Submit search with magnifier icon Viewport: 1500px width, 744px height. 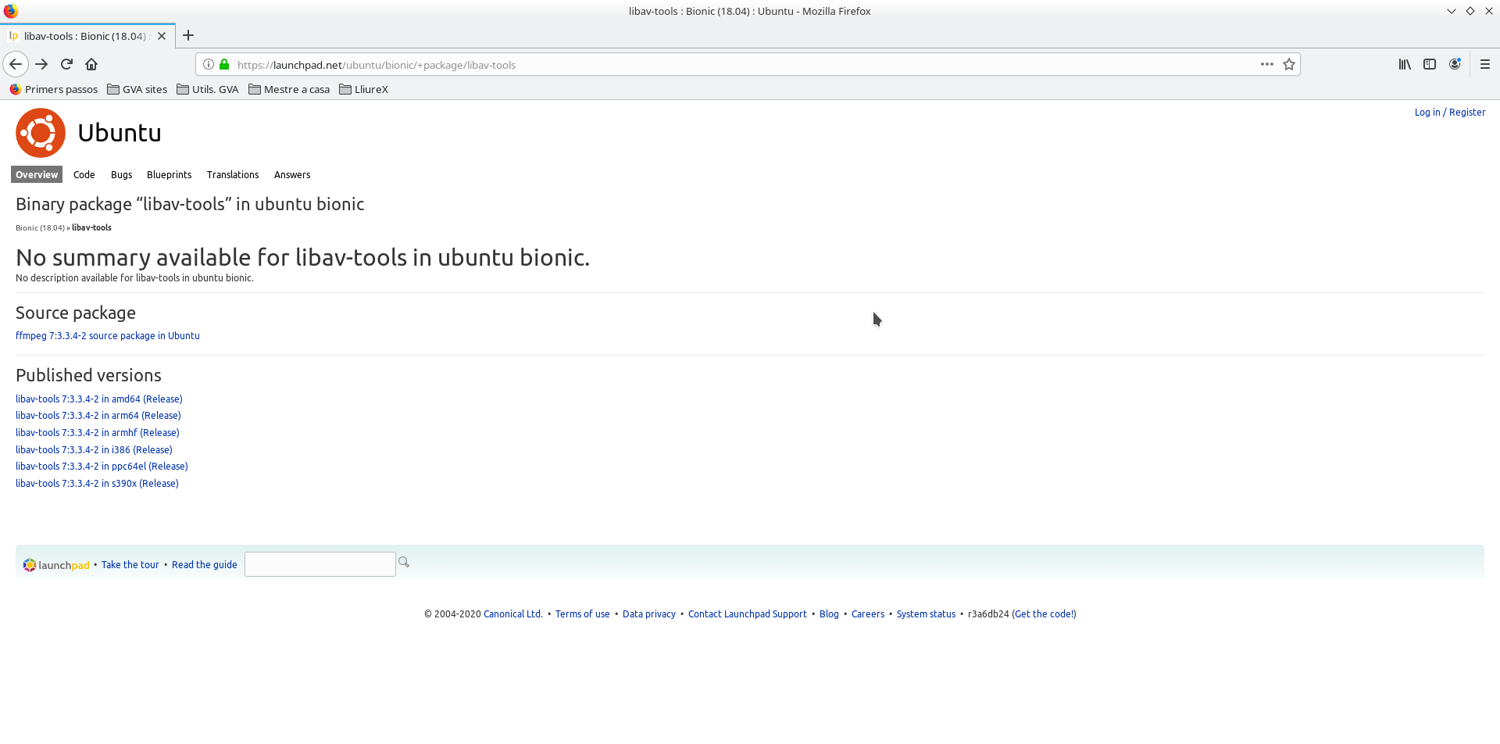(404, 562)
